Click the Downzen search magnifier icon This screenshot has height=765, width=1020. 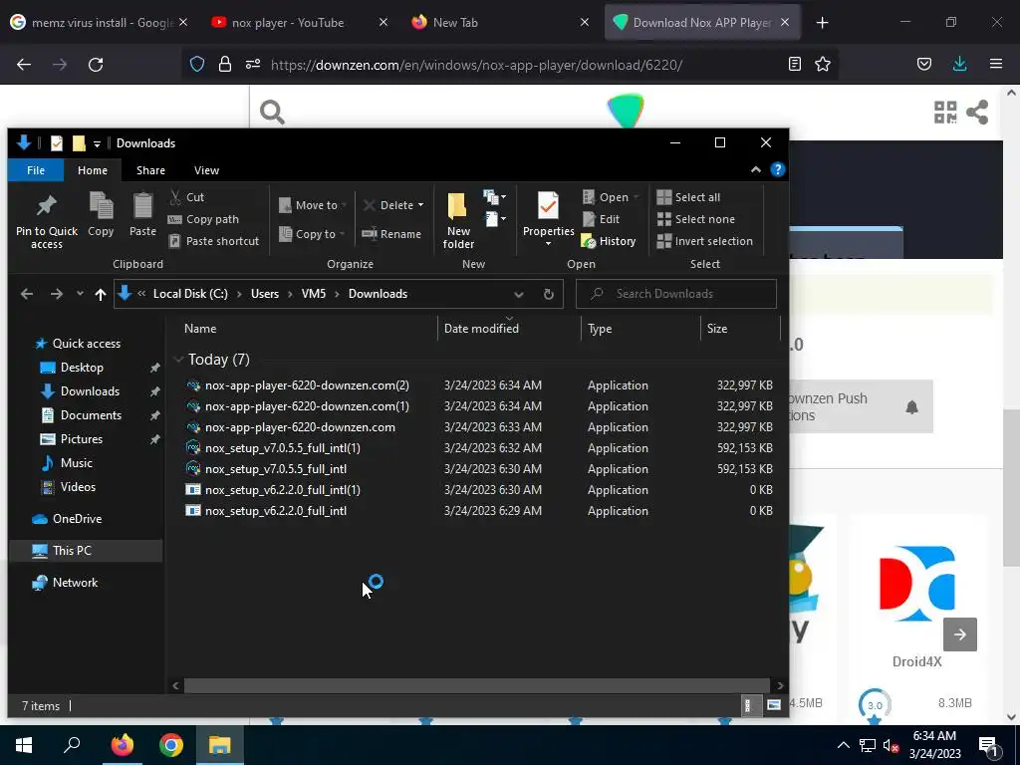(272, 112)
